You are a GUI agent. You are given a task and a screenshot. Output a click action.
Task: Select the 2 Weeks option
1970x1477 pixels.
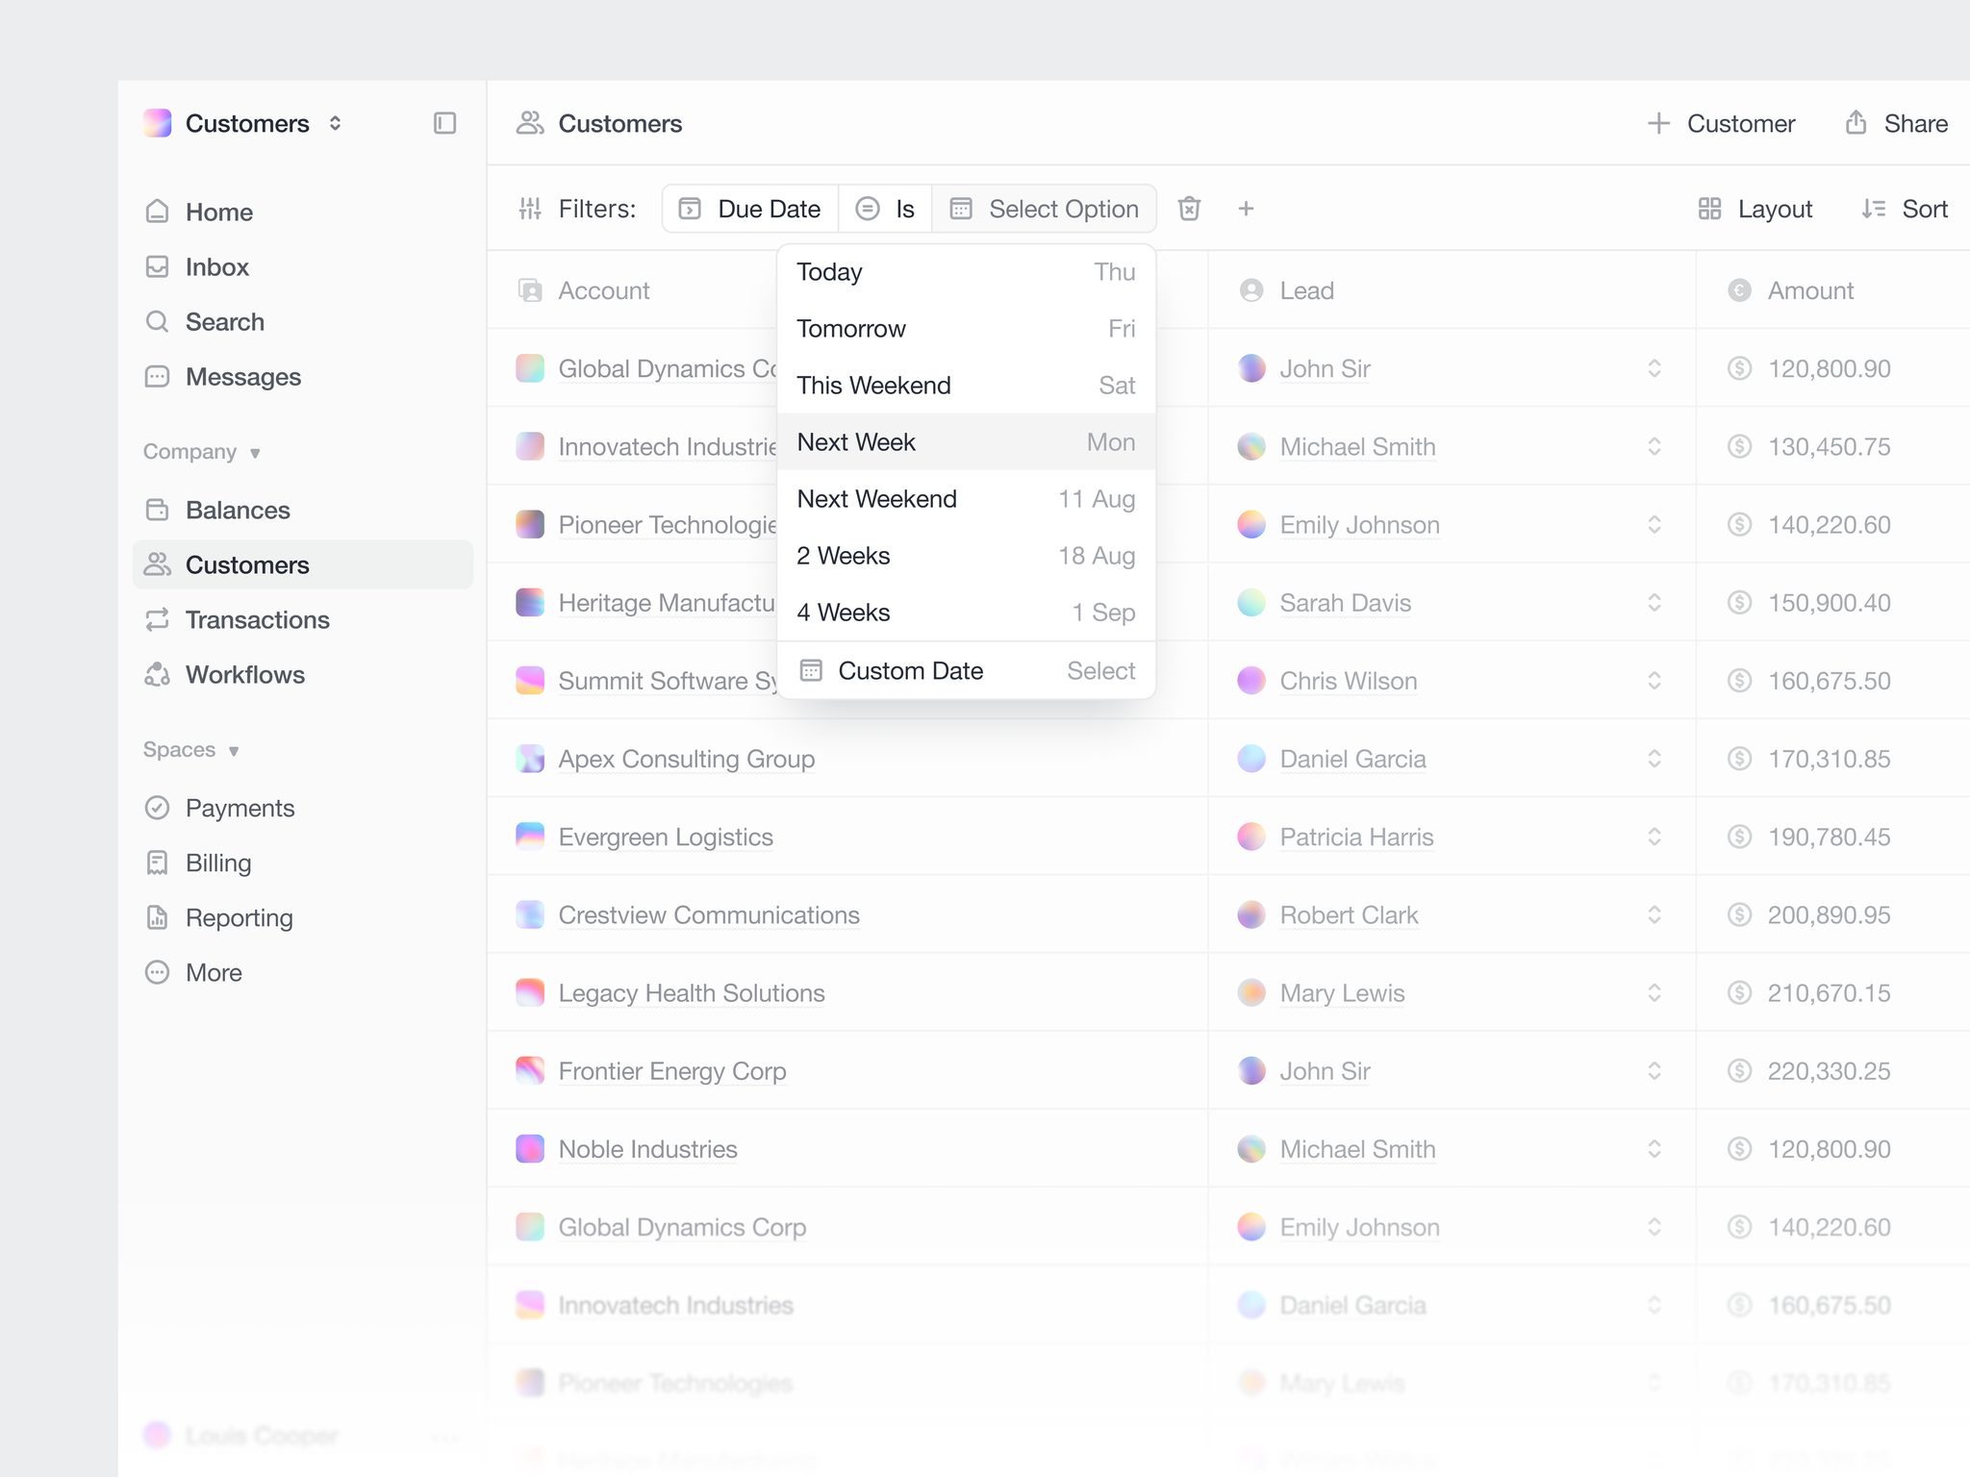(966, 556)
